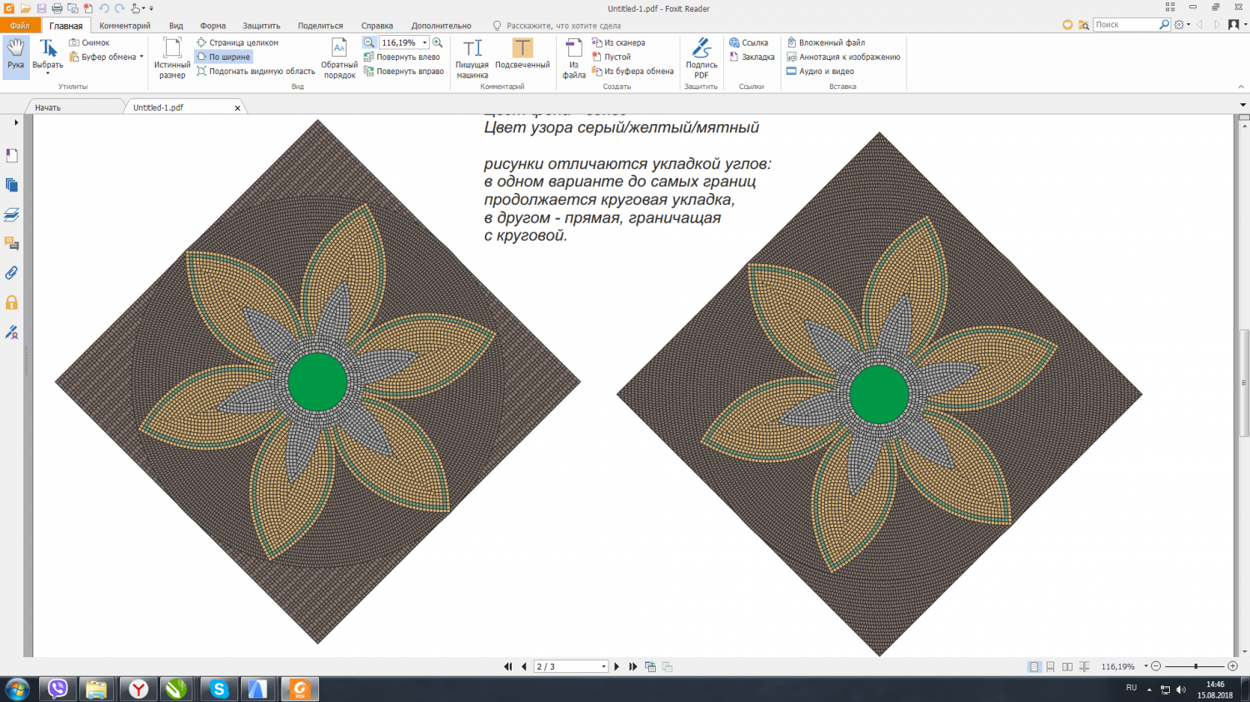Enable facing pages view mode
Image resolution: width=1250 pixels, height=702 pixels.
(1067, 667)
